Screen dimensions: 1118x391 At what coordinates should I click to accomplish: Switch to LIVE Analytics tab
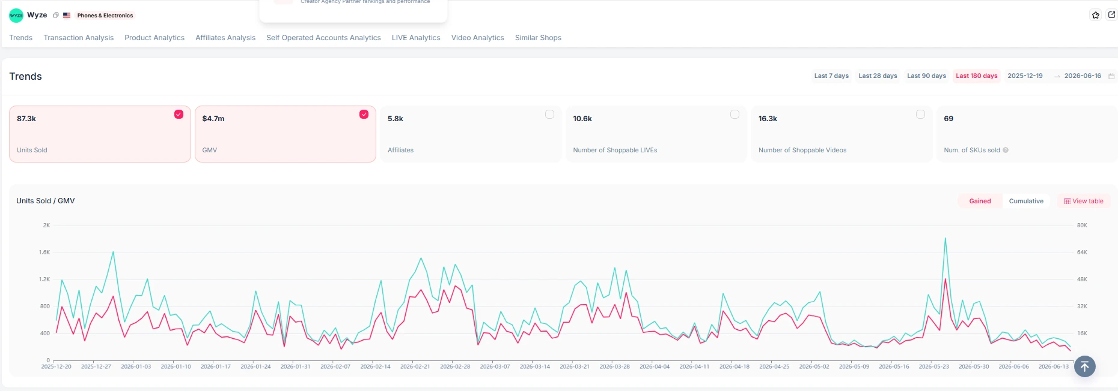[416, 38]
